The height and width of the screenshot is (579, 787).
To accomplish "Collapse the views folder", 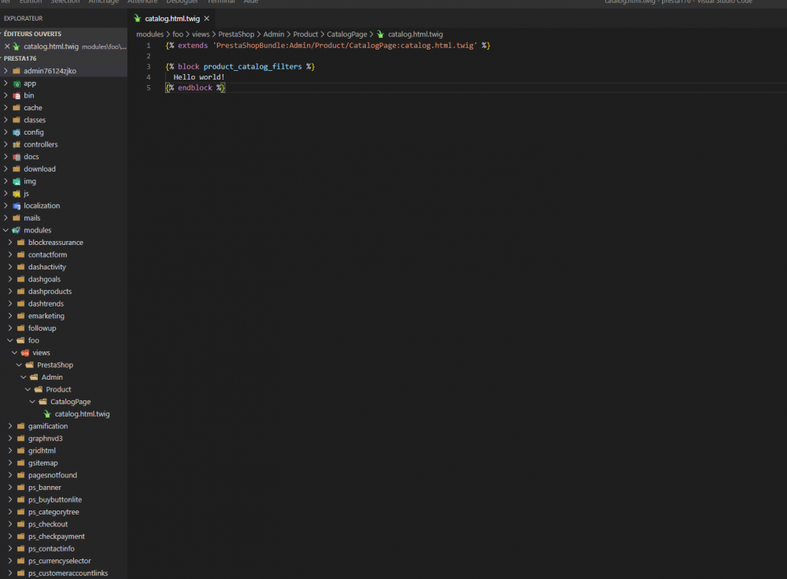I will pyautogui.click(x=13, y=352).
